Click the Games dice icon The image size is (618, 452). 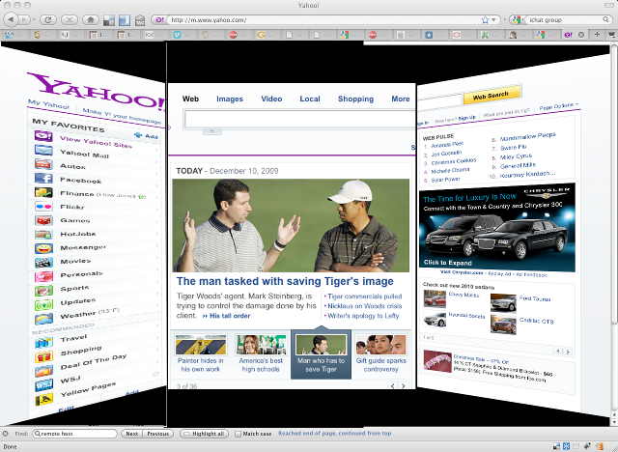pyautogui.click(x=43, y=220)
